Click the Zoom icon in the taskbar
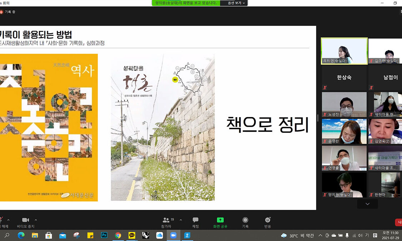 click(173, 235)
